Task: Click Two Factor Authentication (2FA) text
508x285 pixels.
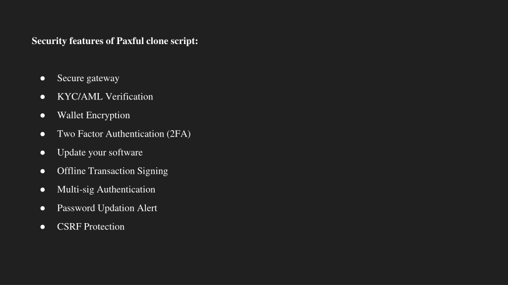Action: tap(124, 134)
